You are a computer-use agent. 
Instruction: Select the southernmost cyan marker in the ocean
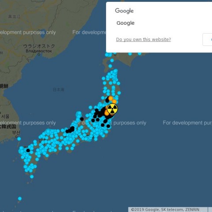(20, 199)
